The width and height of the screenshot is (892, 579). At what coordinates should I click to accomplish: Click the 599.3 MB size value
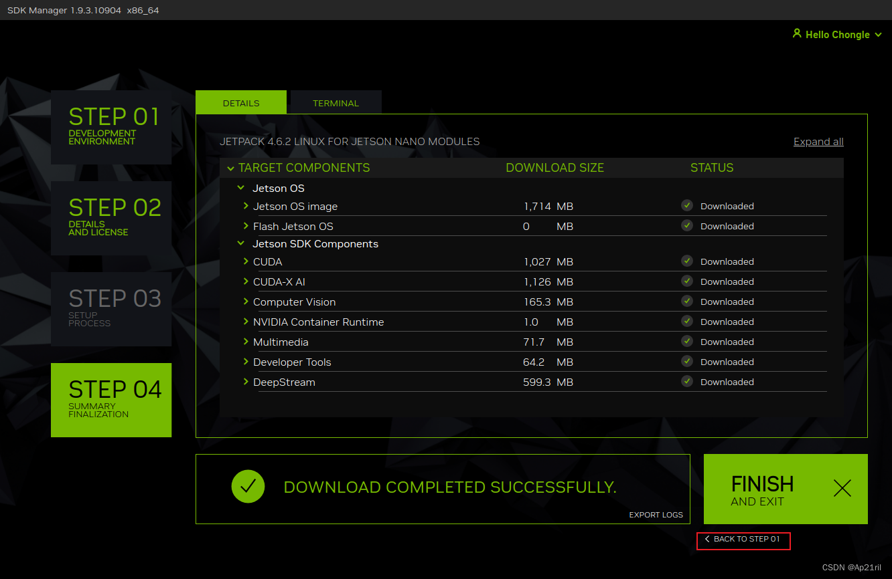pos(548,382)
